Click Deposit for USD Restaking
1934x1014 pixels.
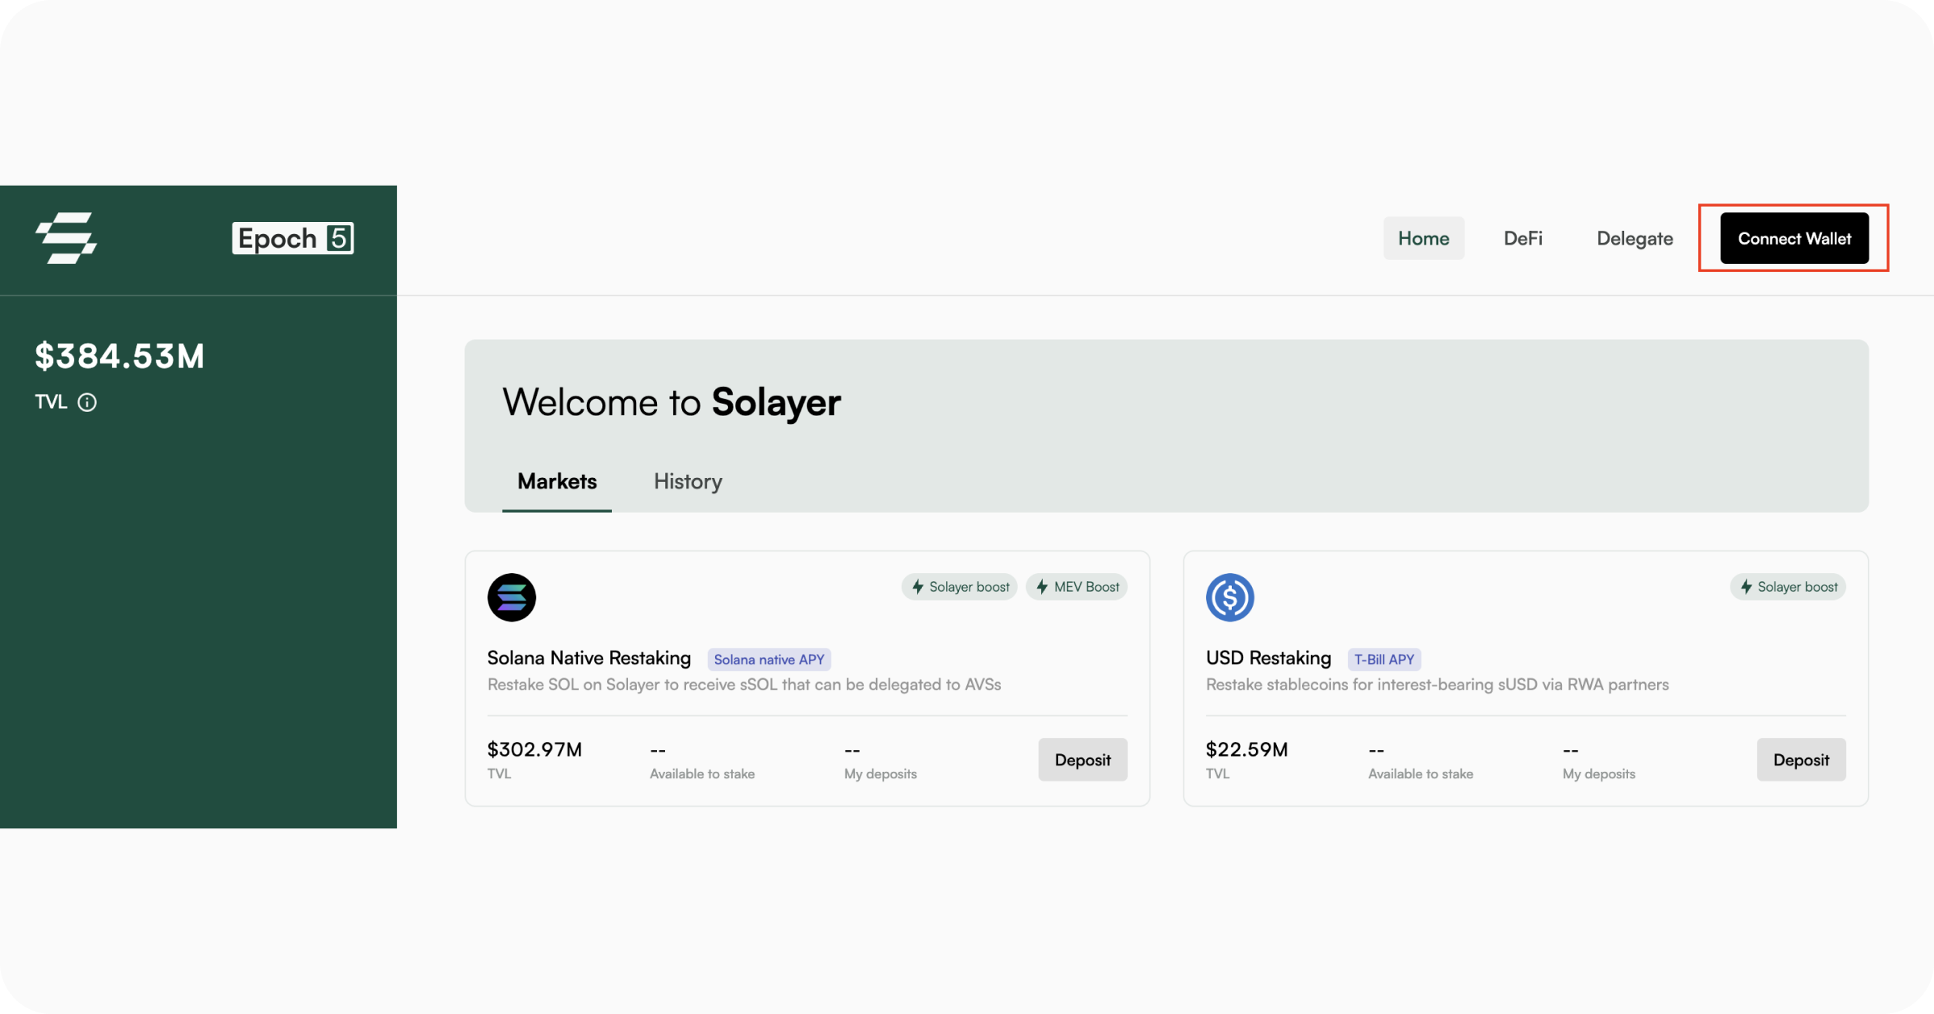(x=1801, y=760)
